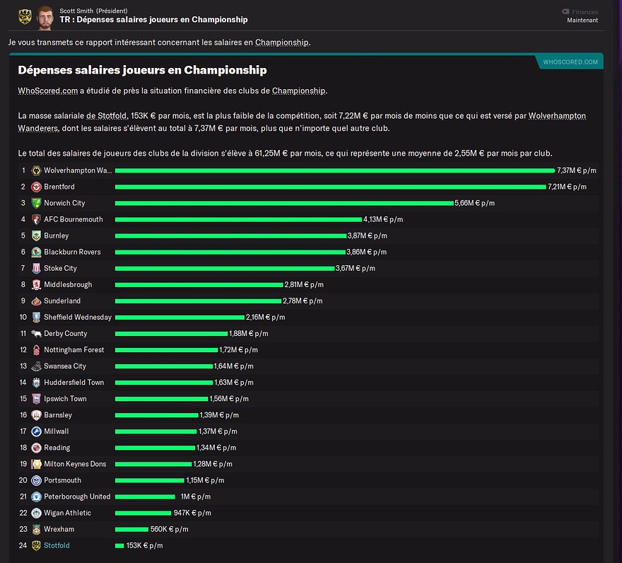Open the WhoScored.com link in the article text

click(x=47, y=91)
